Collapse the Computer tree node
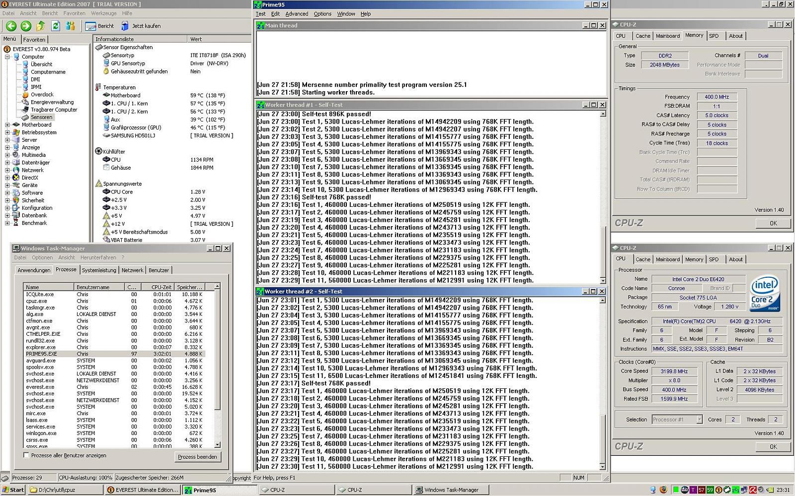This screenshot has height=496, width=795. click(7, 57)
